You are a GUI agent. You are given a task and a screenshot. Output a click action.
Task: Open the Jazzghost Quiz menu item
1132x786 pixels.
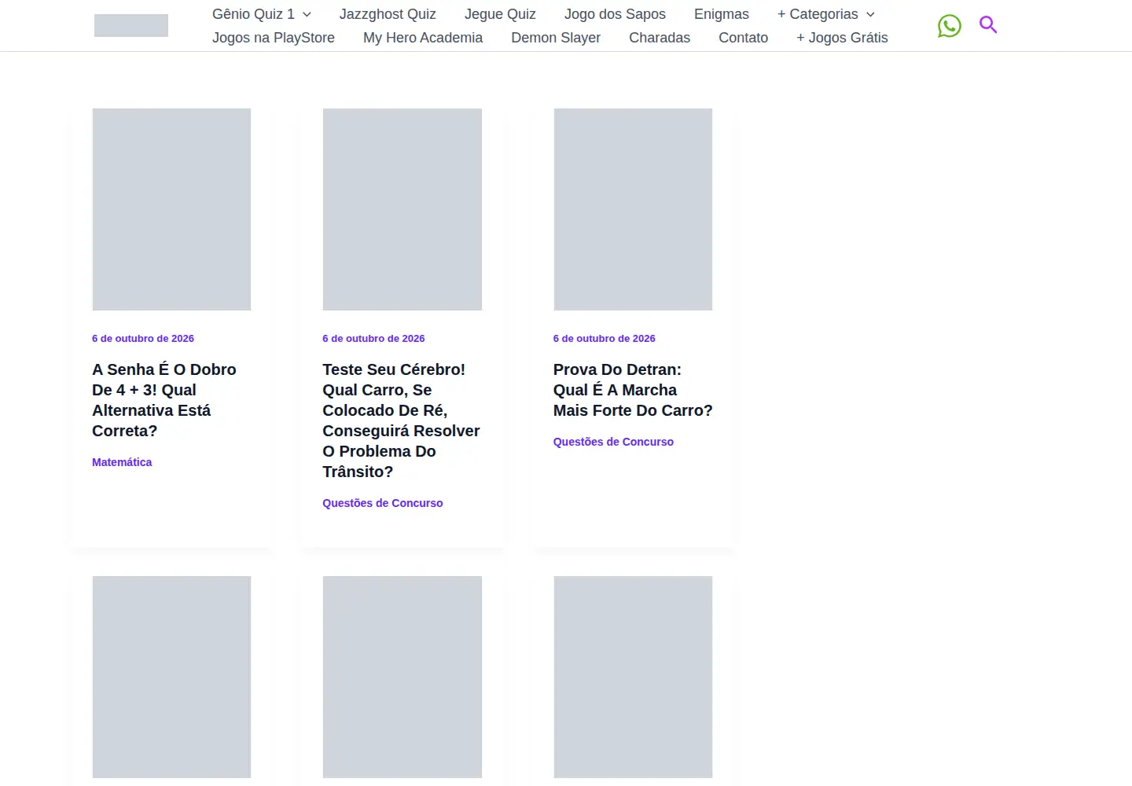click(388, 14)
